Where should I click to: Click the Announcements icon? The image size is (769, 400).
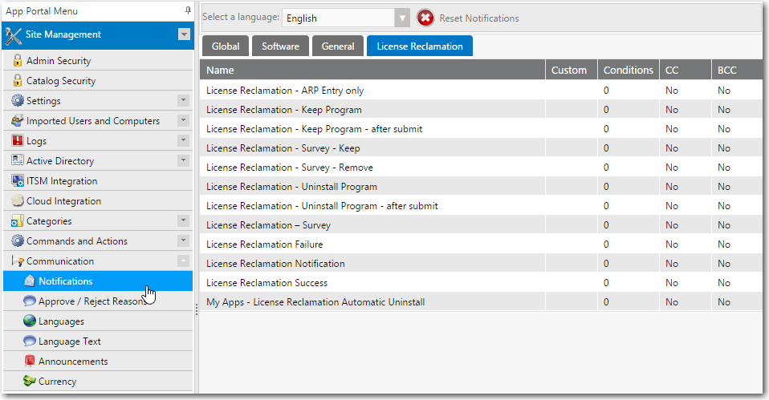[x=30, y=362]
